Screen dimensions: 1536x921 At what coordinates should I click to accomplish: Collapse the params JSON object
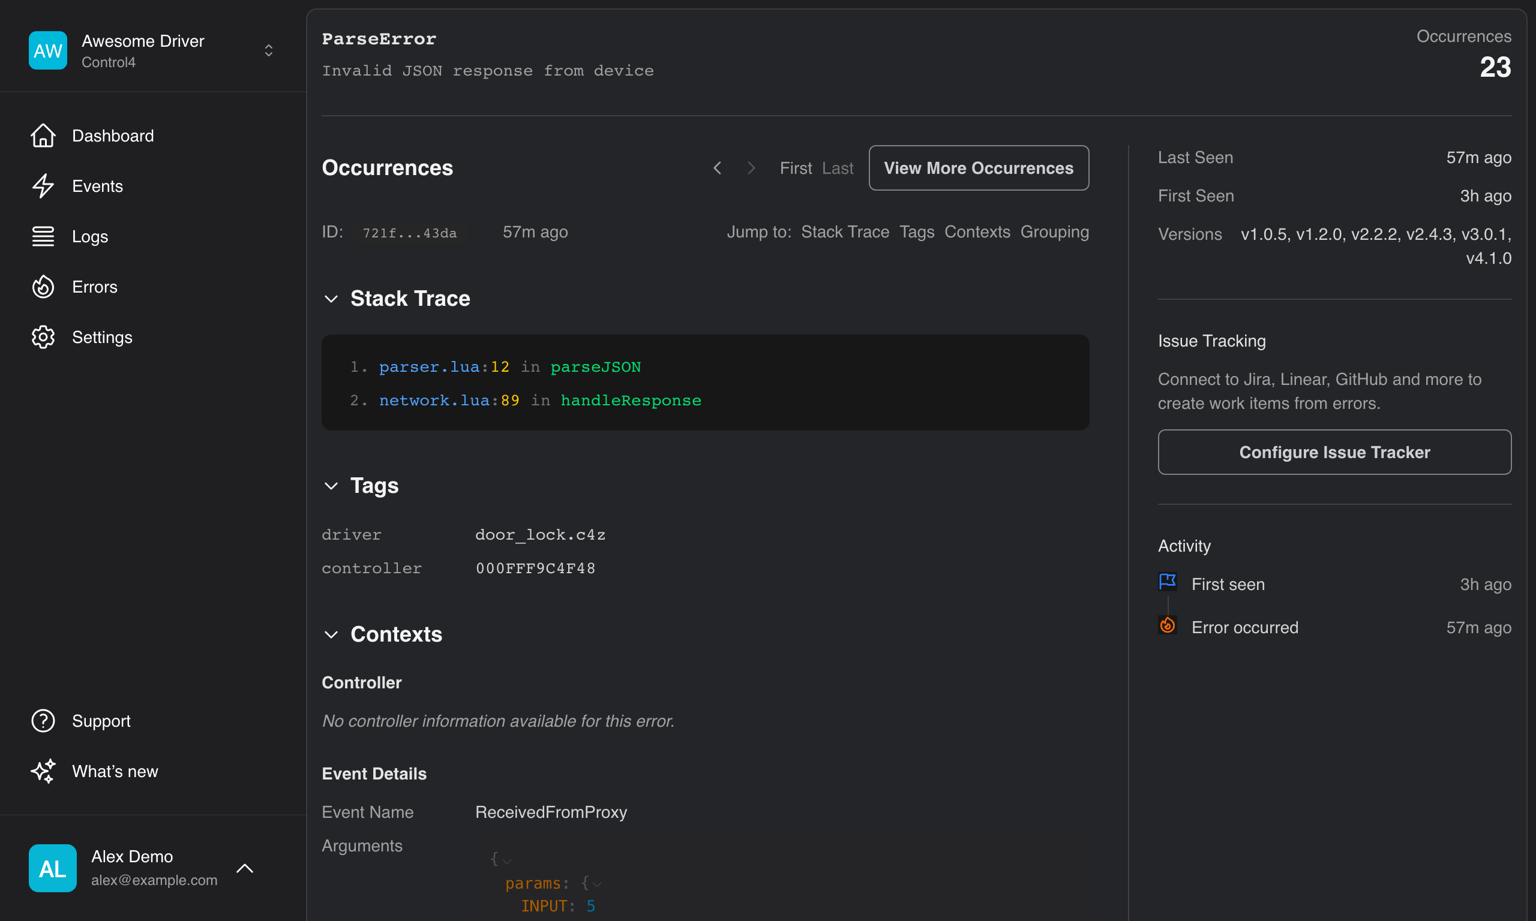click(x=596, y=884)
